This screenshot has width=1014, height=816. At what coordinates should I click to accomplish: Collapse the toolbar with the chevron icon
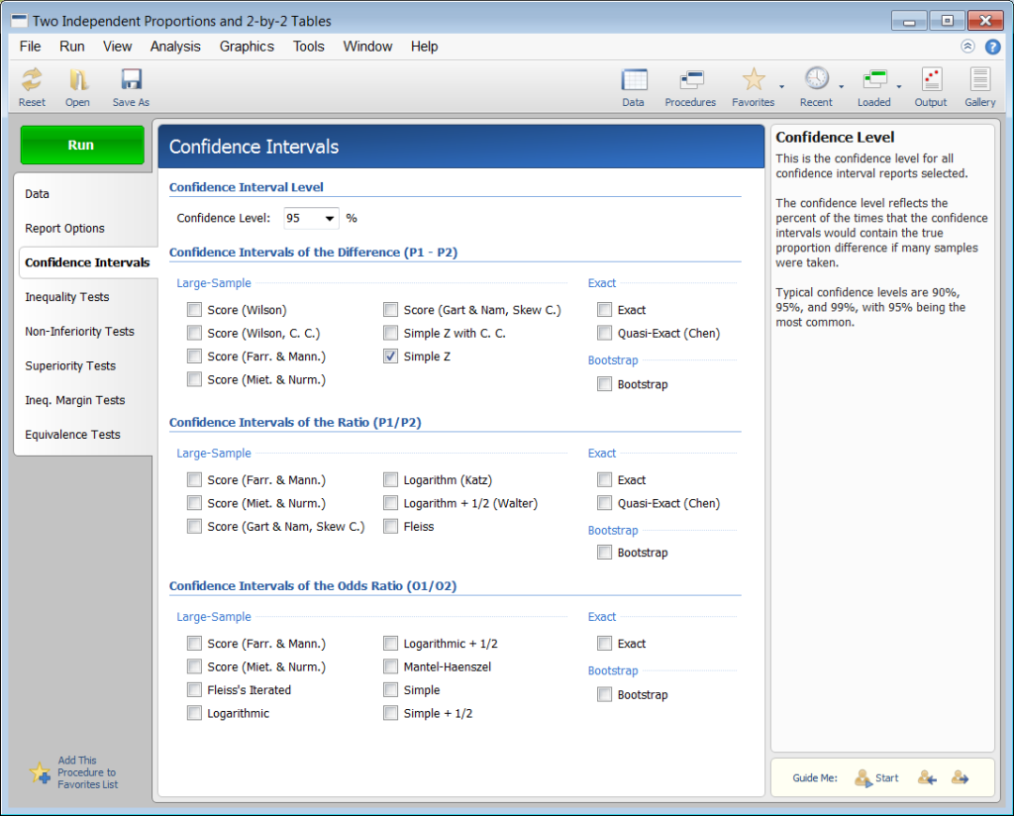pos(968,46)
